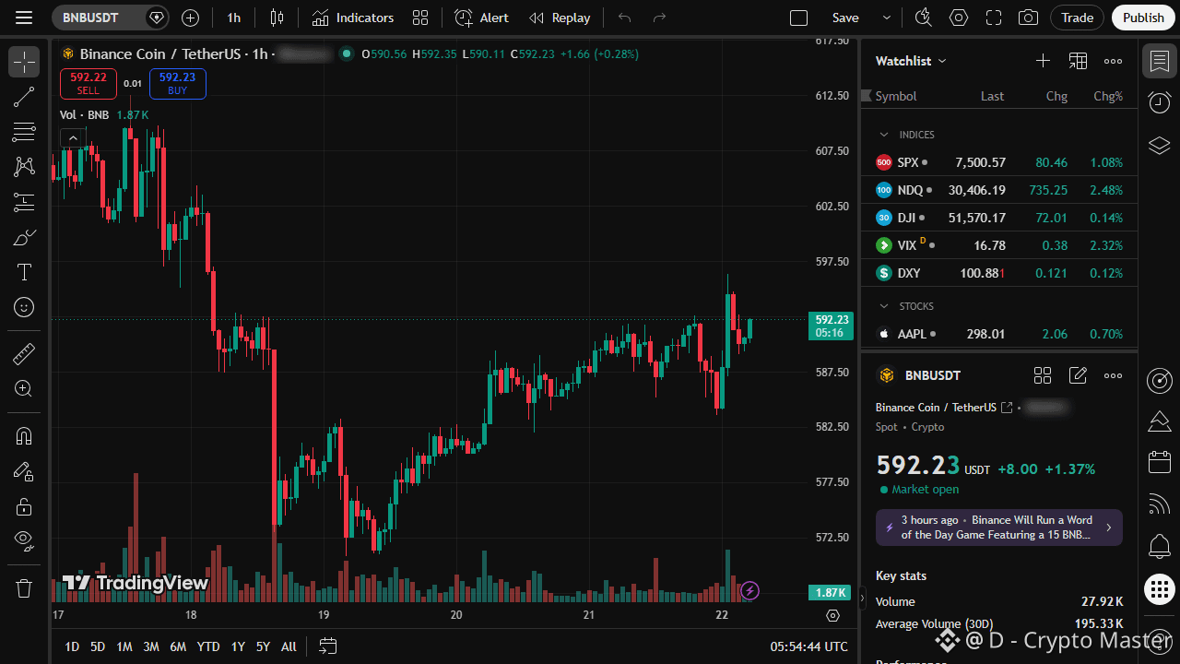This screenshot has height=664, width=1180.
Task: Redo the chart action
Action: 659,18
